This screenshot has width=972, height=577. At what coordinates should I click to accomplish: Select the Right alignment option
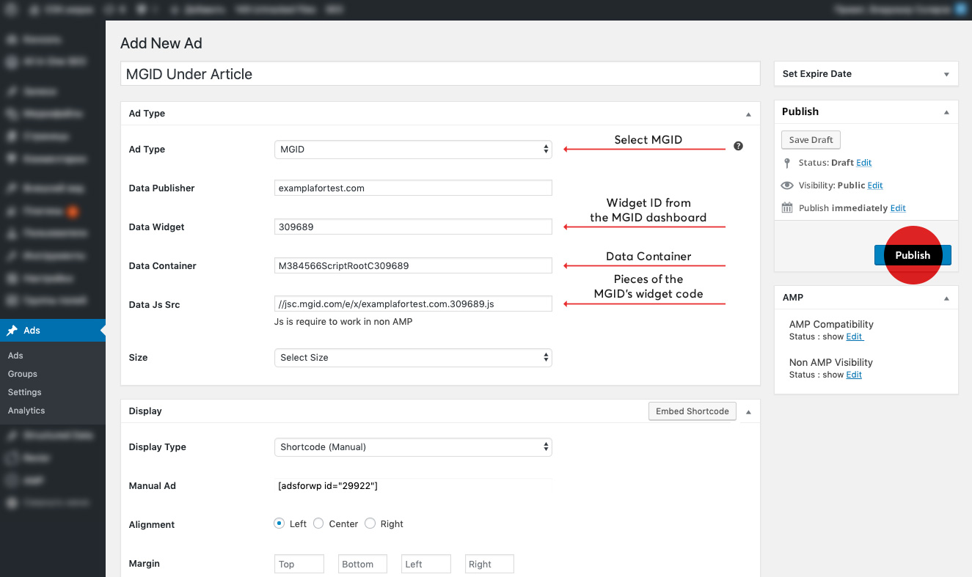pyautogui.click(x=370, y=523)
